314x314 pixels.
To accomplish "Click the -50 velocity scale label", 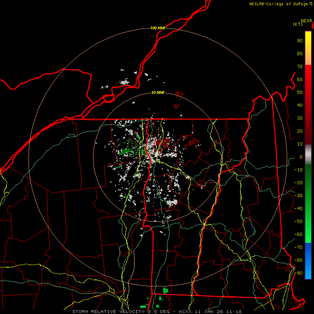I will tap(298, 222).
